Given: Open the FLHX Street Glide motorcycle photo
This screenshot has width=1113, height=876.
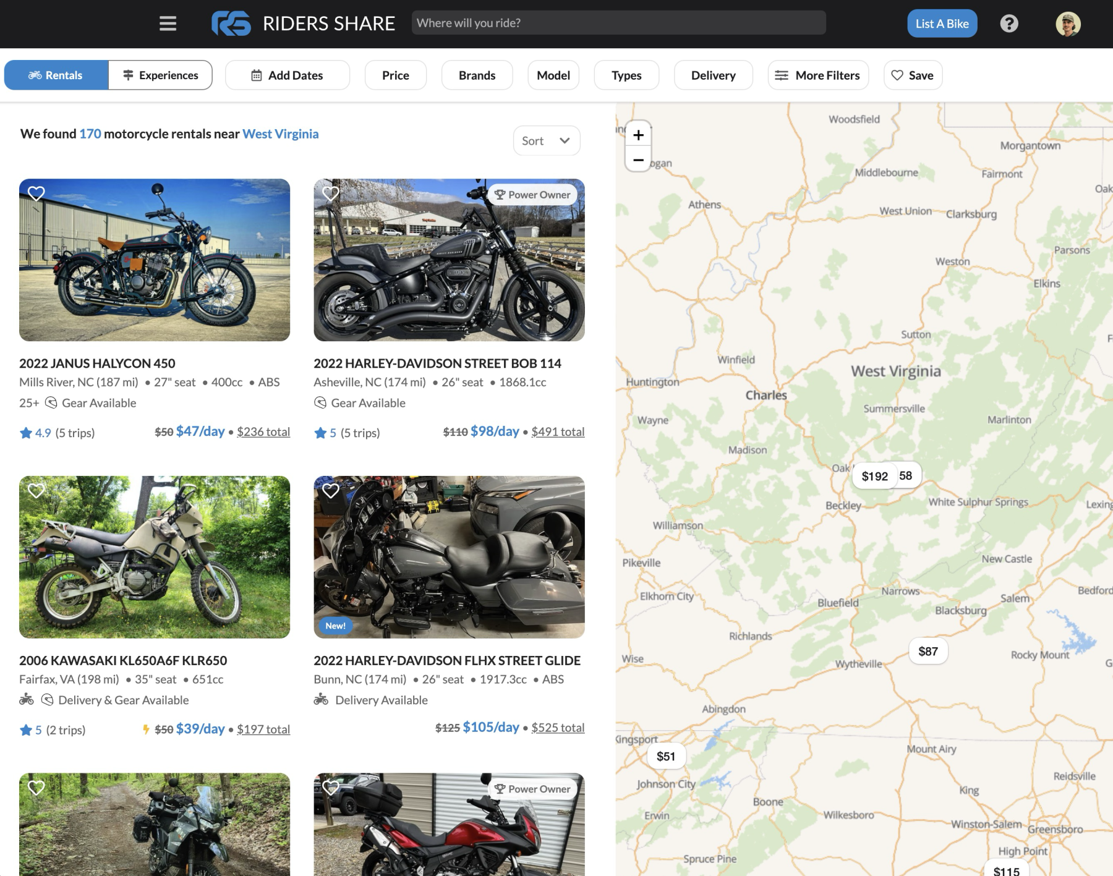Looking at the screenshot, I should click(449, 557).
